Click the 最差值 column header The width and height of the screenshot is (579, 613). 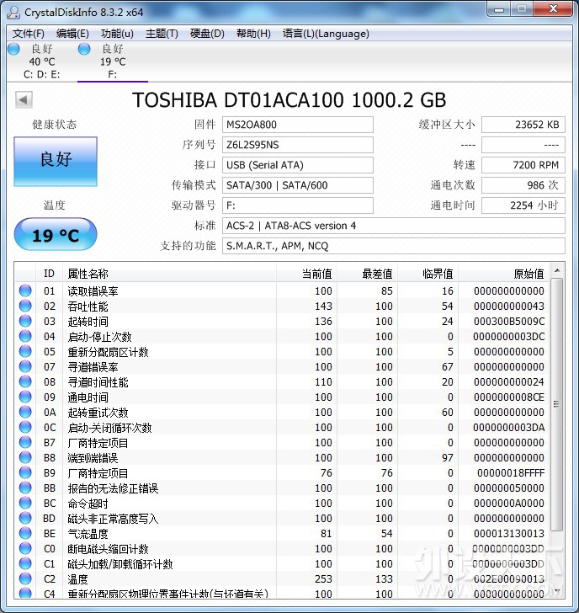point(367,274)
